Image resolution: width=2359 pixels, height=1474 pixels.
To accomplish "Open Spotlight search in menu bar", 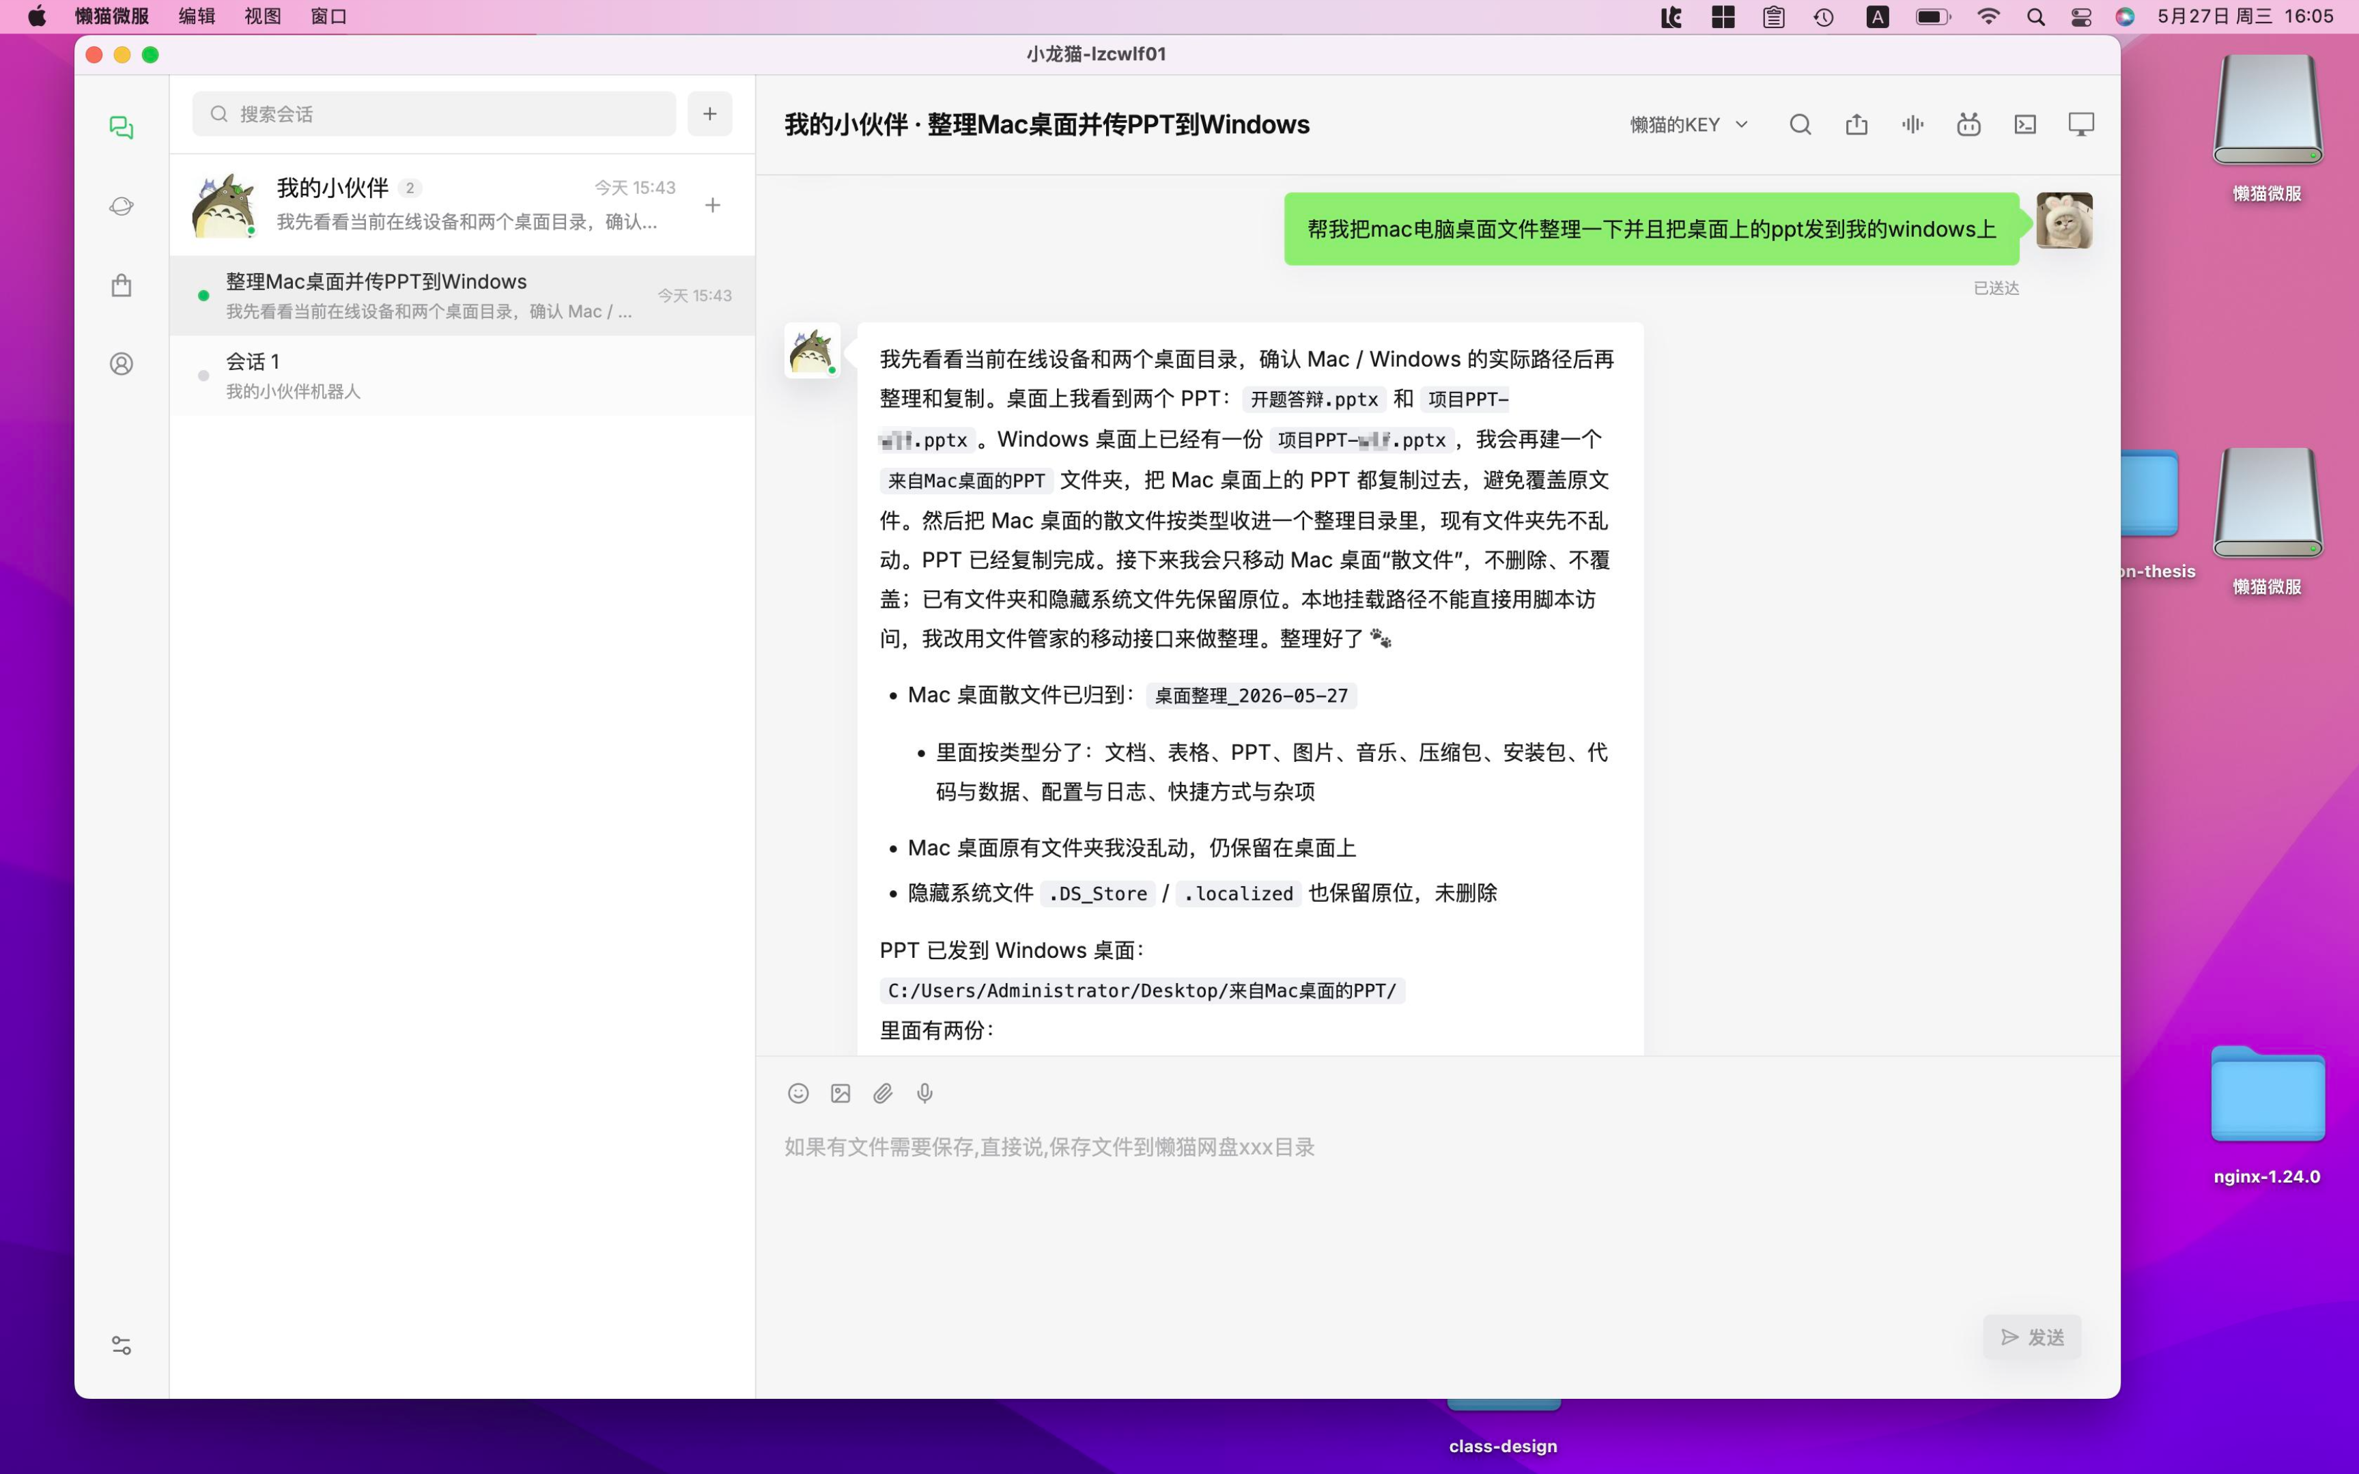I will [x=2035, y=16].
